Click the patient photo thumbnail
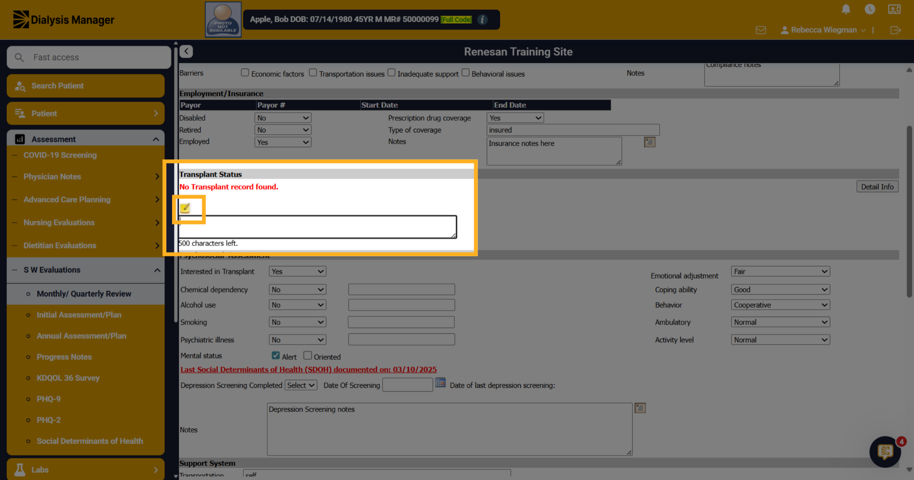This screenshot has height=480, width=914. 223,19
